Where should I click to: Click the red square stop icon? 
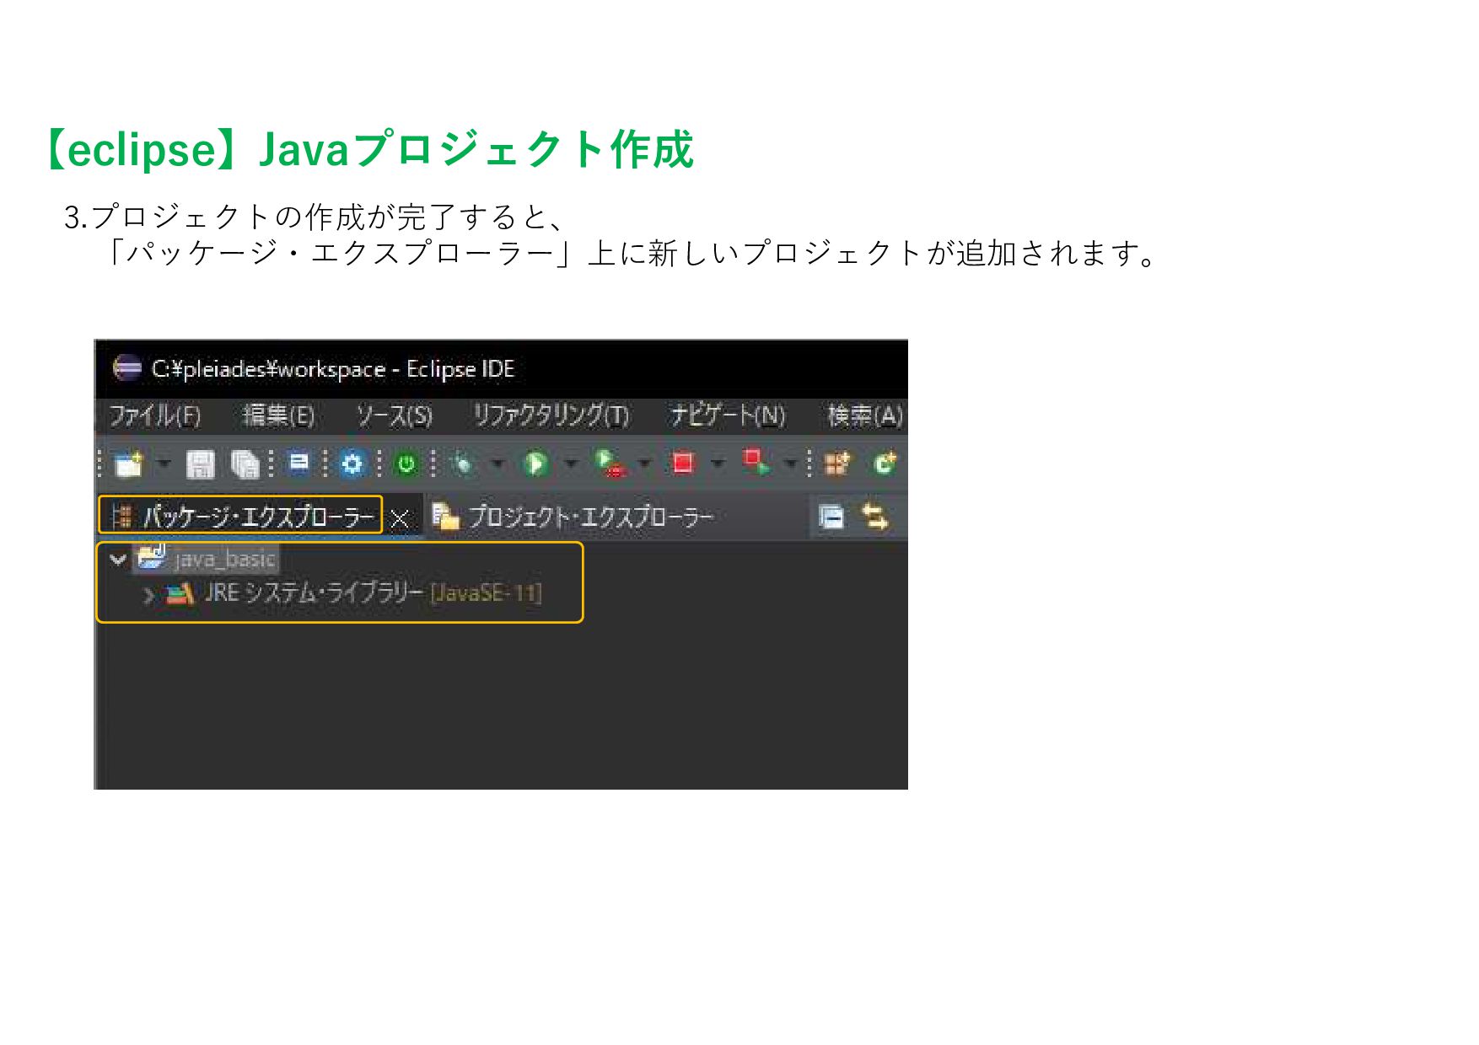[x=682, y=464]
